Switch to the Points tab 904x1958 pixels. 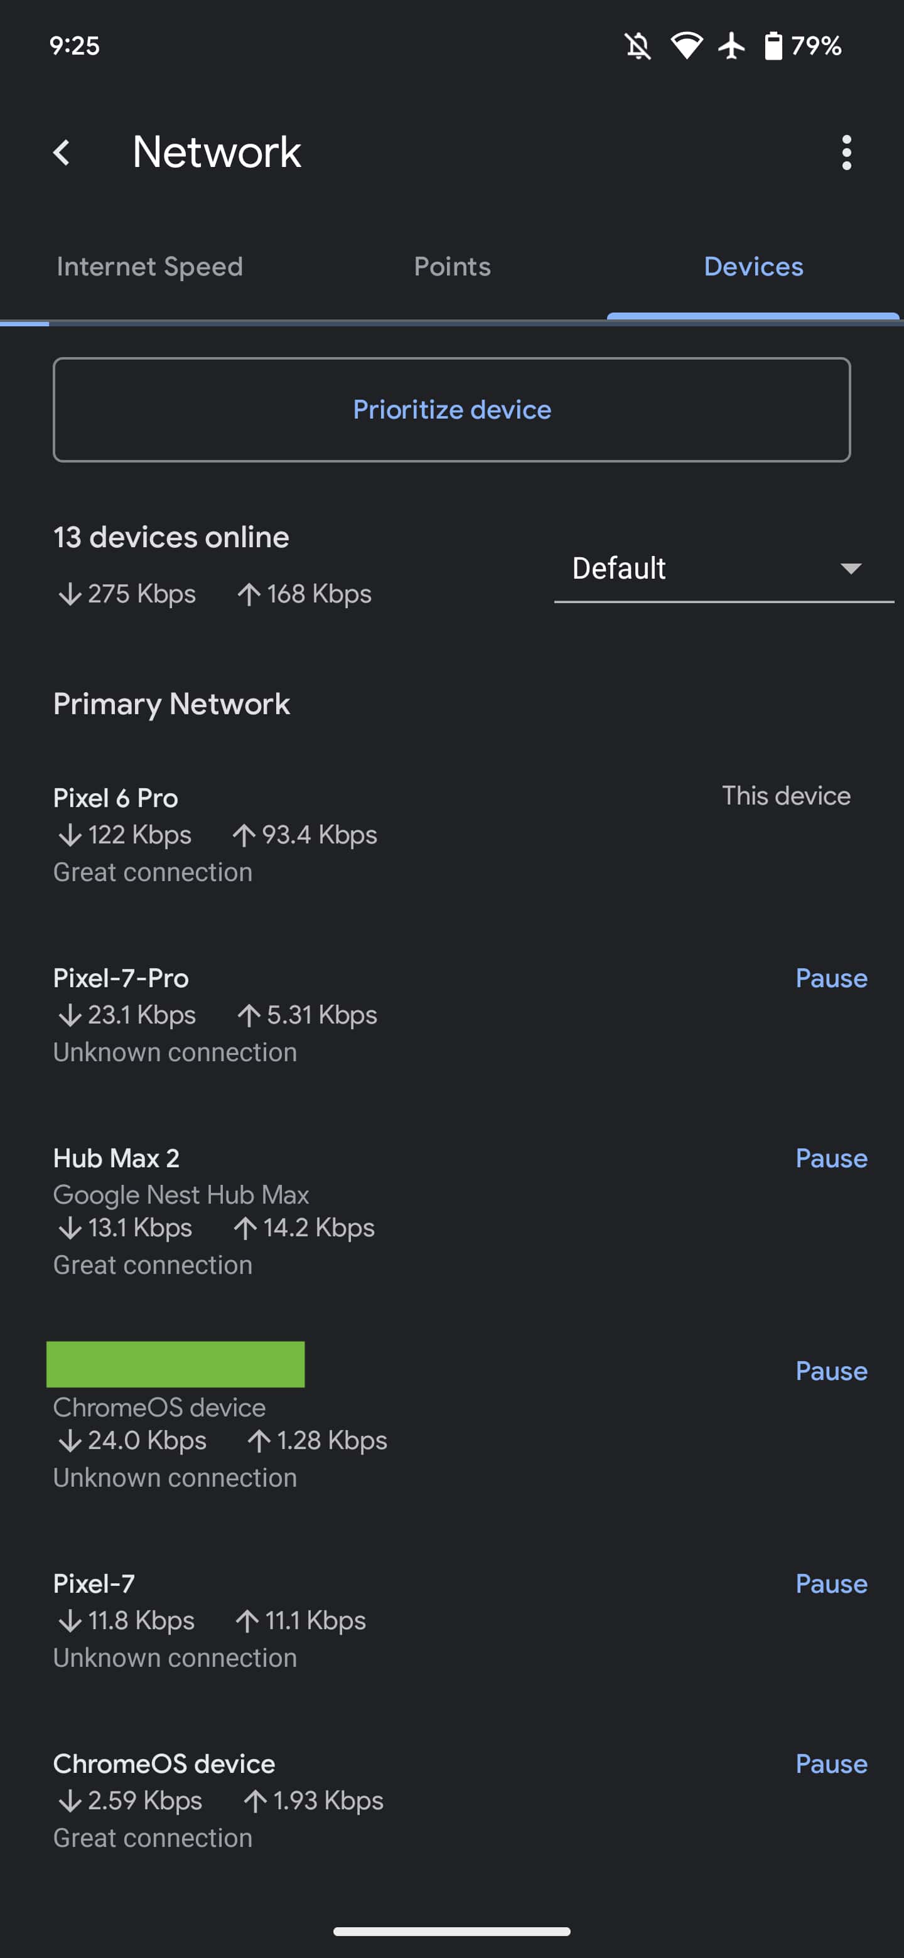pyautogui.click(x=453, y=267)
